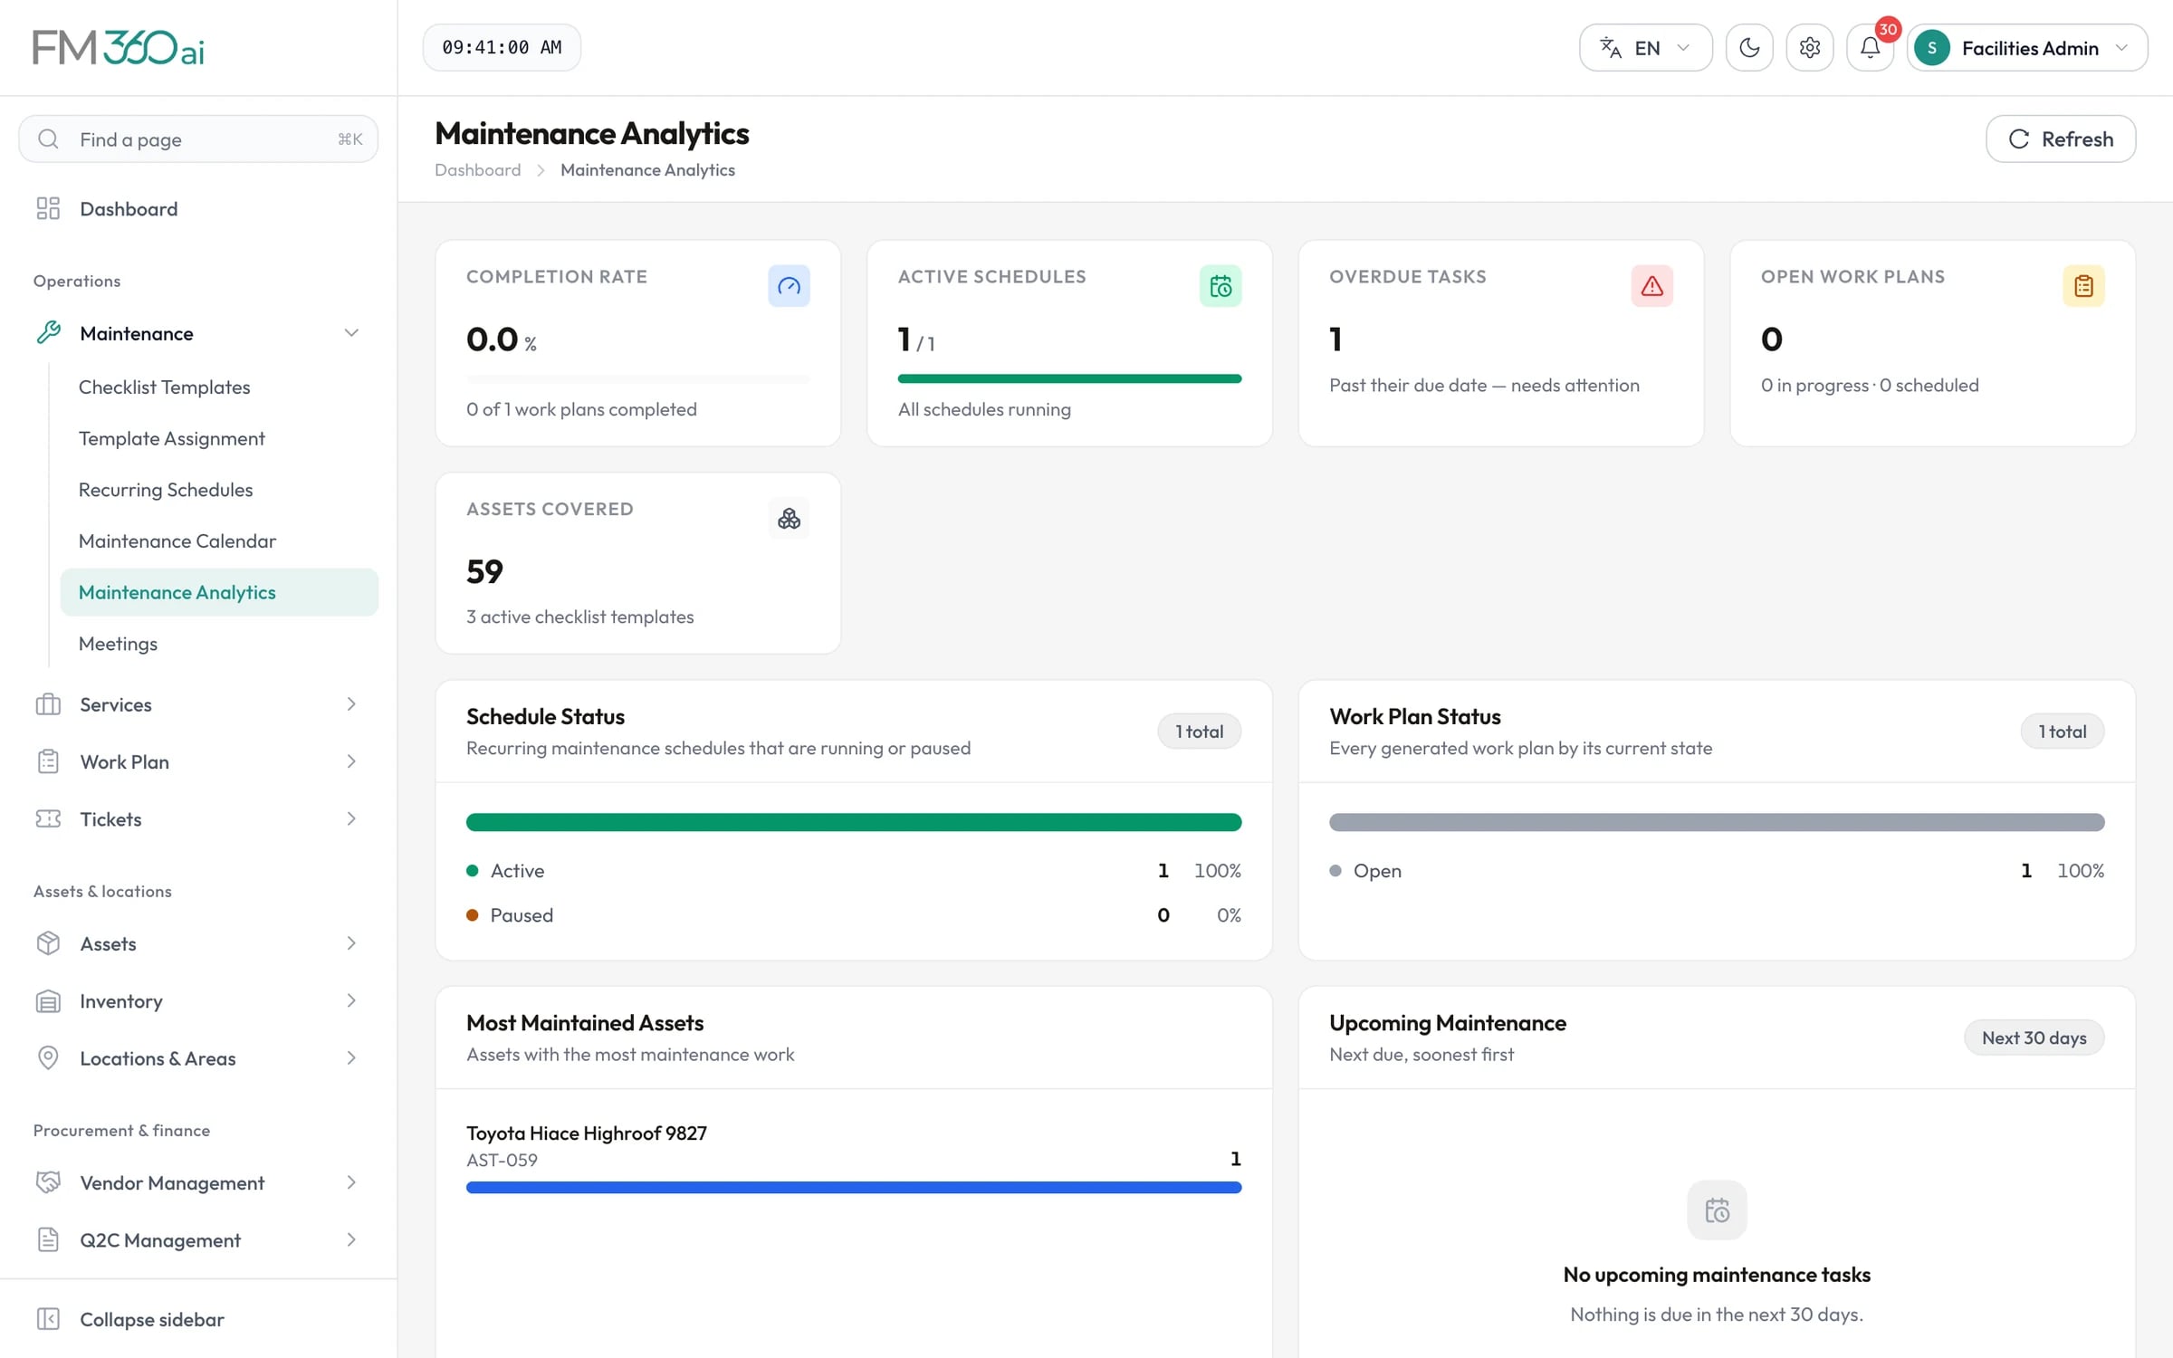
Task: Expand the Services section chevron
Action: coord(351,704)
